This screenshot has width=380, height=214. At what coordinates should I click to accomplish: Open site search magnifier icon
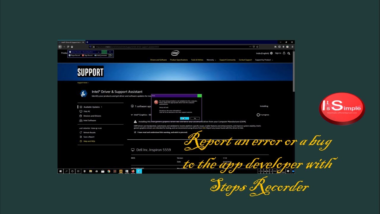point(289,53)
